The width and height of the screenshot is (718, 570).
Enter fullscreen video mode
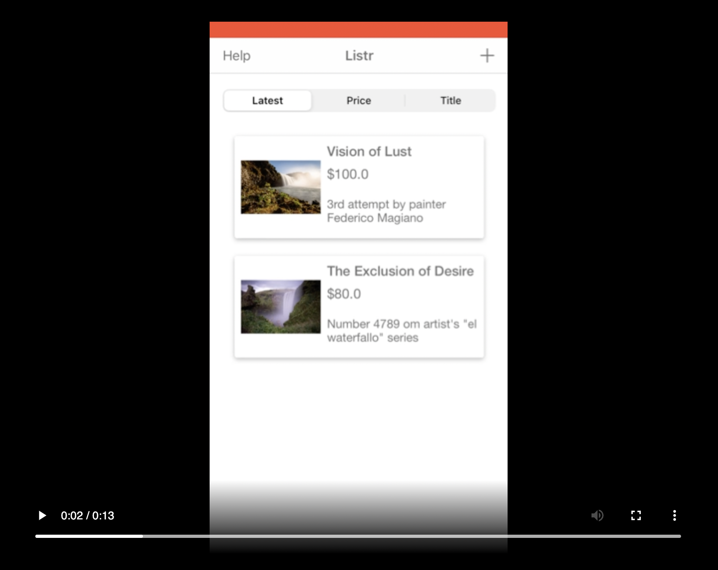tap(636, 515)
